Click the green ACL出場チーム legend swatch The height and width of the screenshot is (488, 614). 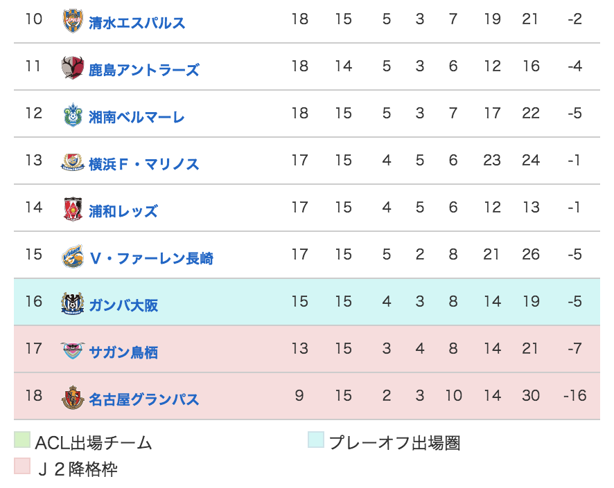22,440
